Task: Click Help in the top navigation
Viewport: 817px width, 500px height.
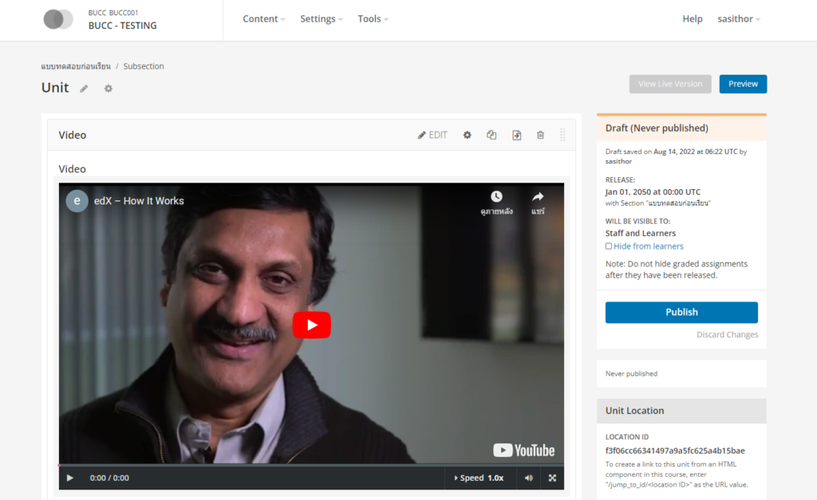Action: (693, 19)
